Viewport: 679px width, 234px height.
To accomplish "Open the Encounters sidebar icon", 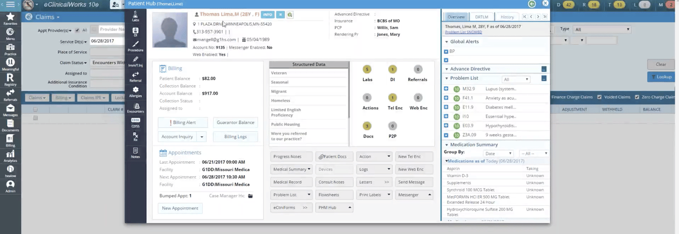I will [135, 108].
